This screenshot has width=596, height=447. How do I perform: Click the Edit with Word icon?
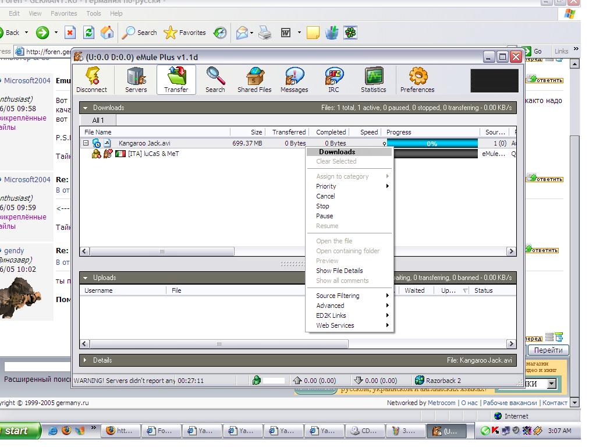tap(286, 33)
